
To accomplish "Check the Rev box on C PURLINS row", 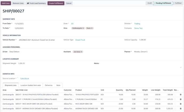I will point(175,99).
